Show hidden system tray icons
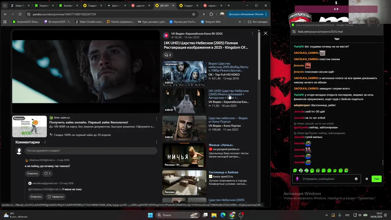Screen dimensions: 391x220 coord(327,215)
